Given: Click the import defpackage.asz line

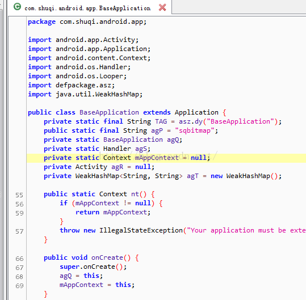Looking at the screenshot, I should [x=71, y=85].
